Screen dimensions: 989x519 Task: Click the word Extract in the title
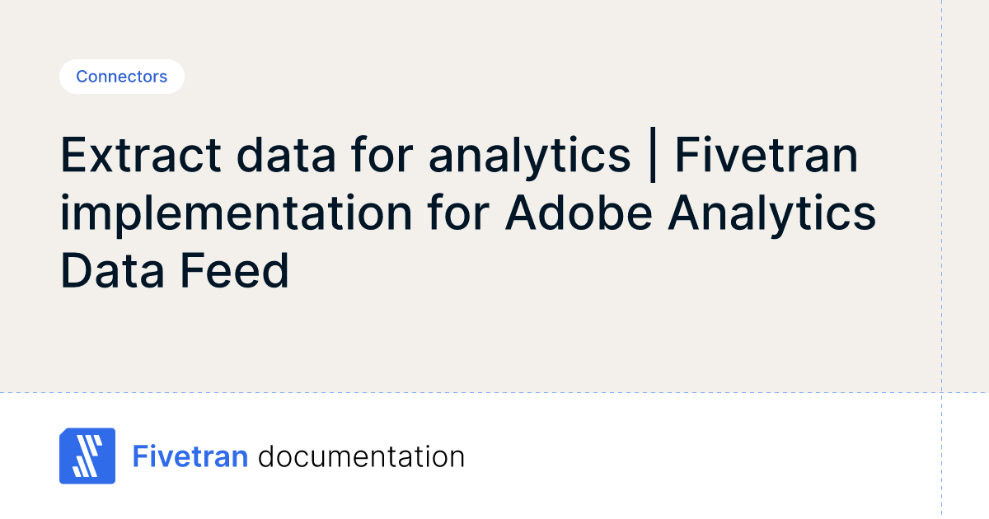(141, 156)
